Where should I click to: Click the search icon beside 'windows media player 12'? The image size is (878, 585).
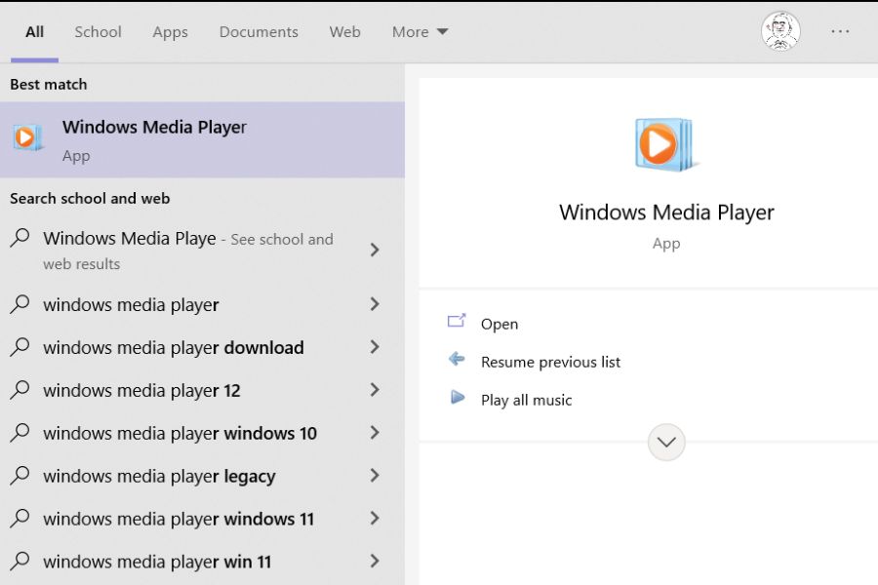click(x=20, y=390)
